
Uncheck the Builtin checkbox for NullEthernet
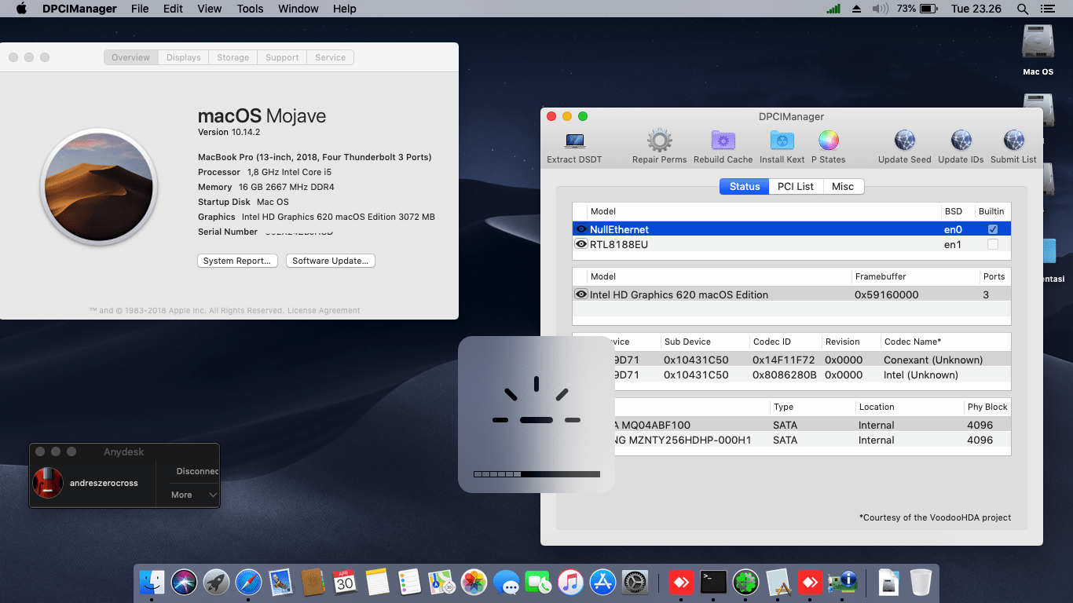(992, 228)
